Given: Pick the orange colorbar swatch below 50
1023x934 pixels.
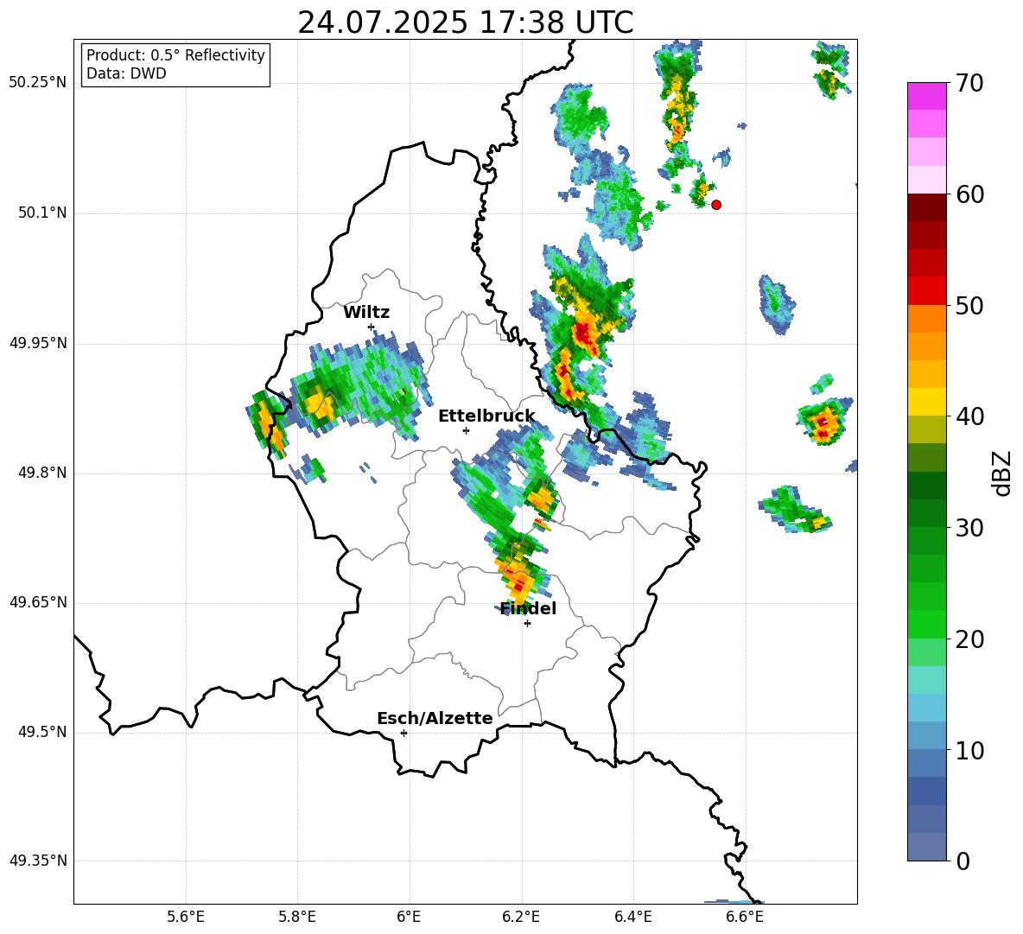Looking at the screenshot, I should click(927, 318).
